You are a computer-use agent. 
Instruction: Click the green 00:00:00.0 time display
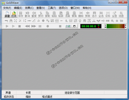tap(91, 26)
